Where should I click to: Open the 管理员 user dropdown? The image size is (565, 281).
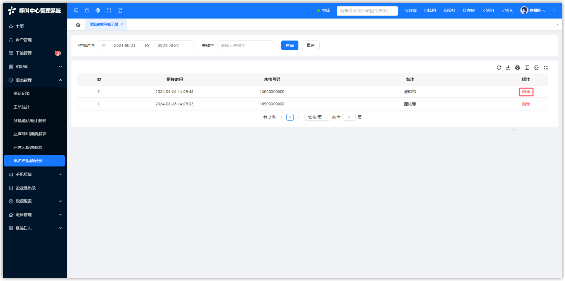(533, 11)
